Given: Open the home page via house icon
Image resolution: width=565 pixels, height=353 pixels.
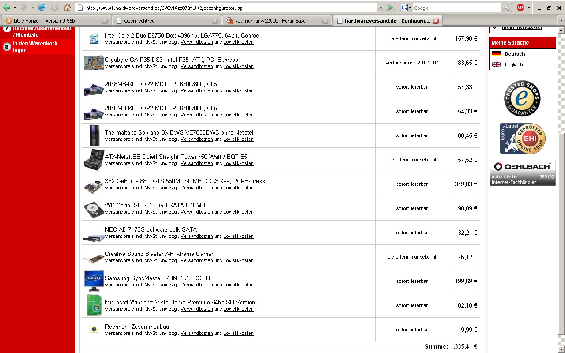Looking at the screenshot, I should (67, 8).
